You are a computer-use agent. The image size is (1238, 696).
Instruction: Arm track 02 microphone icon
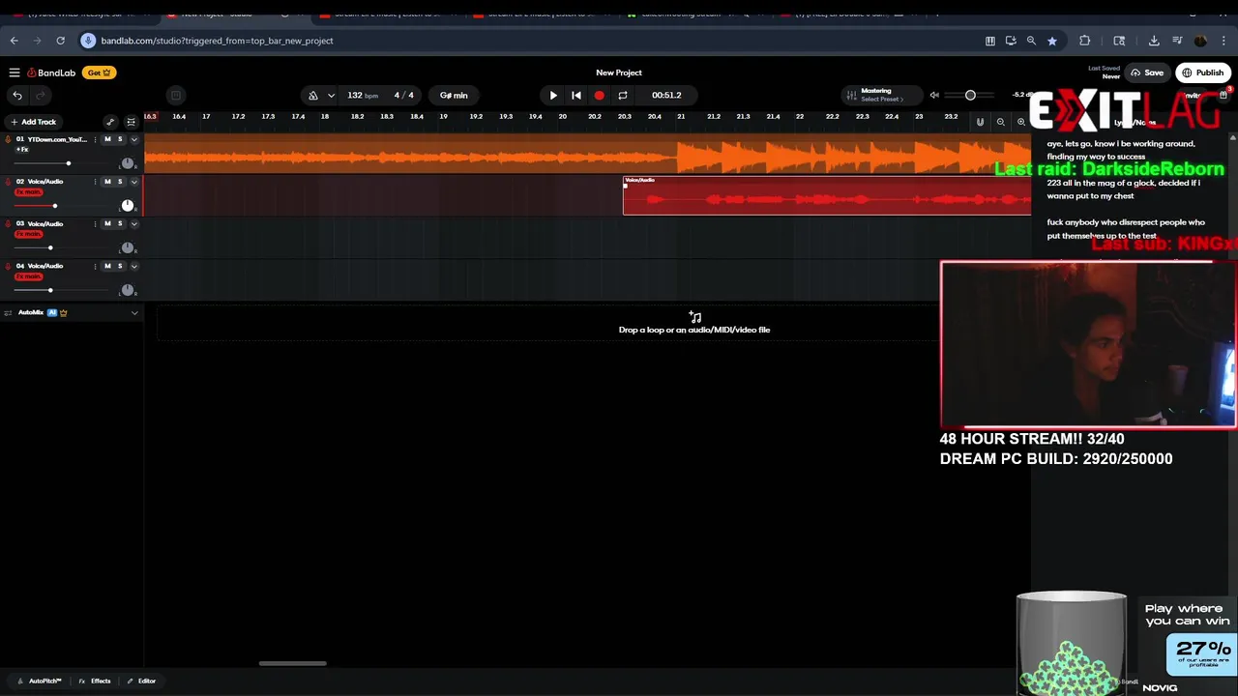[x=8, y=182]
